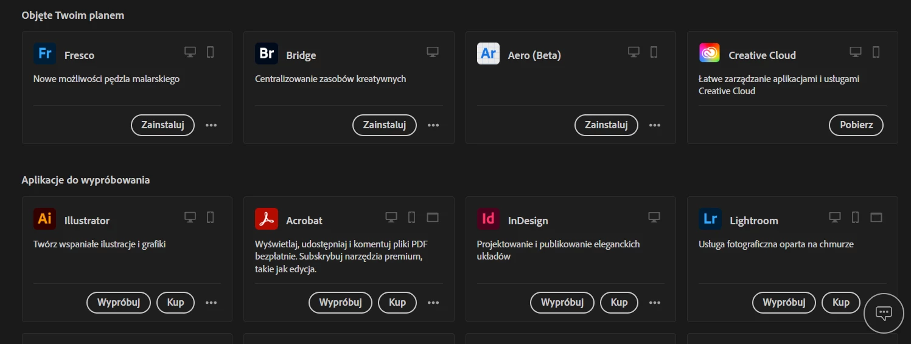Buy InDesign with Kup button
This screenshot has width=911, height=344.
619,303
